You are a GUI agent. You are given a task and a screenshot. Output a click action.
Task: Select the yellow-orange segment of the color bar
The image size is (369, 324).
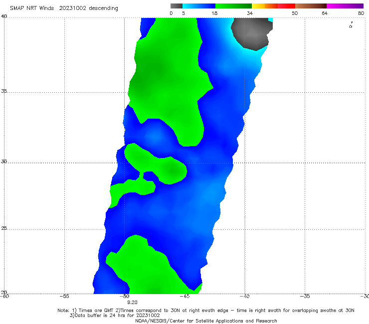click(x=265, y=6)
